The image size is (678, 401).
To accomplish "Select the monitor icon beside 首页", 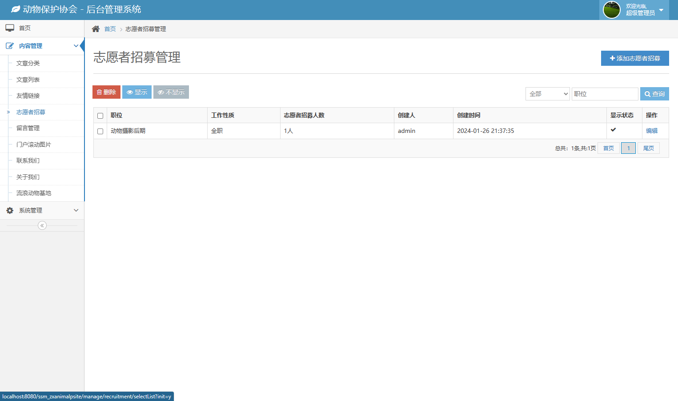I will (x=10, y=28).
